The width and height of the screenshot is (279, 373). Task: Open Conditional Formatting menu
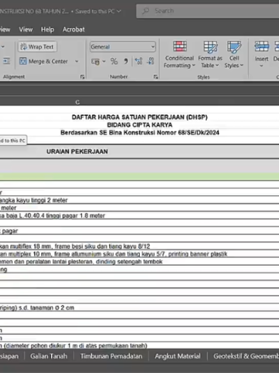[179, 54]
